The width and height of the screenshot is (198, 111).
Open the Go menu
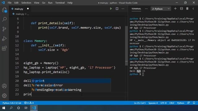pyautogui.click(x=44, y=3)
